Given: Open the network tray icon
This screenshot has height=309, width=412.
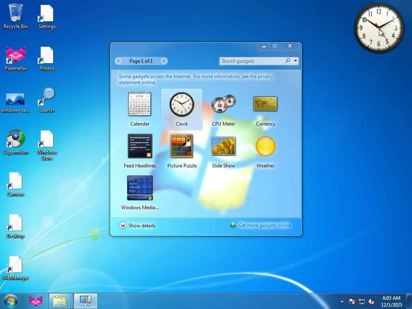Looking at the screenshot, I should 362,301.
